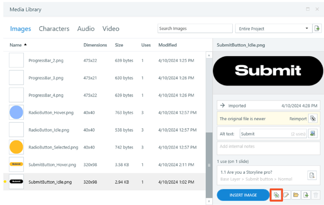Click the go-to-slide icon for usage 1.1

point(312,175)
